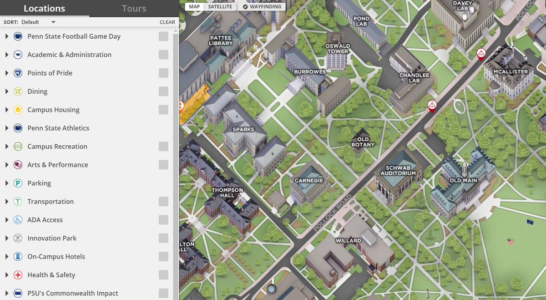Click the alert marker beside Chandlee Lab
This screenshot has height=300, width=546.
click(x=432, y=106)
